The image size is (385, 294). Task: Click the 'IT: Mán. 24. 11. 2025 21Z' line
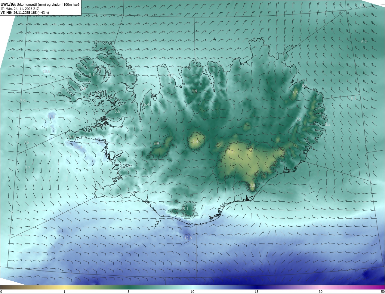[x=20, y=8]
